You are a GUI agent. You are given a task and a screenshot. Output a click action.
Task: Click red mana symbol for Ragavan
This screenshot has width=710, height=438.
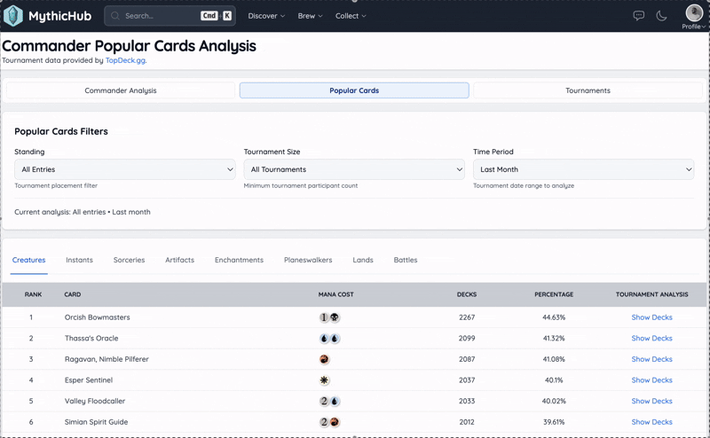(324, 359)
